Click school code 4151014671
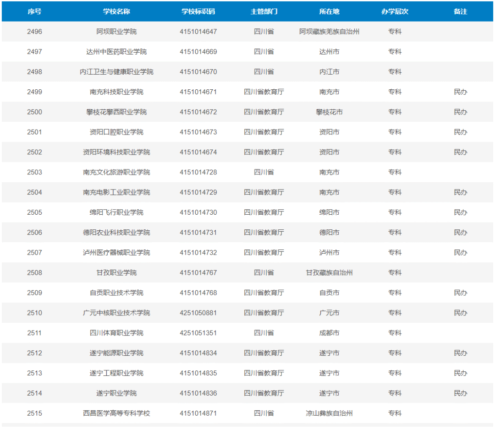This screenshot has width=495, height=429. tap(198, 92)
